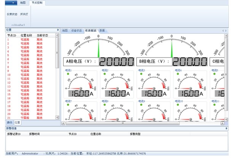The height and width of the screenshot is (159, 231).
Task: Switch to the 地图 ribbon tab
Action: tap(23, 3)
